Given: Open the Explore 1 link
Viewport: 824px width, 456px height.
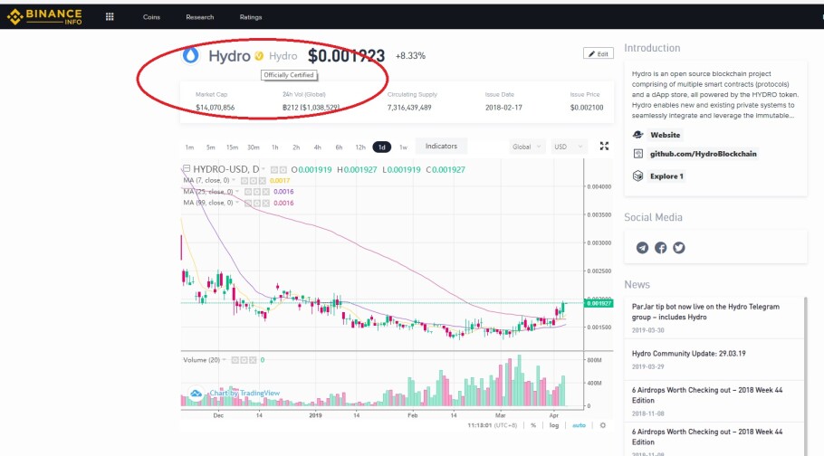Looking at the screenshot, I should [x=666, y=176].
